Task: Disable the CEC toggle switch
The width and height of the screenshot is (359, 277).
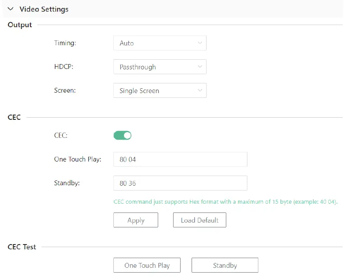Action: click(122, 135)
